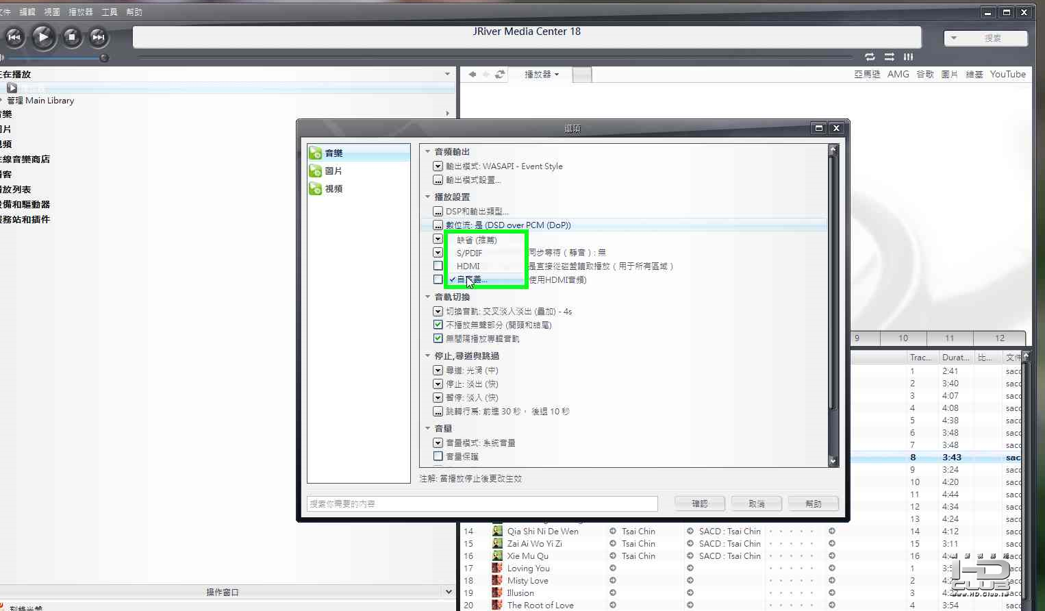Collapse 音軌切換 section

tap(427, 297)
